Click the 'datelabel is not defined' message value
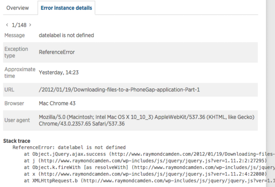This screenshot has width=275, height=187. (66, 35)
